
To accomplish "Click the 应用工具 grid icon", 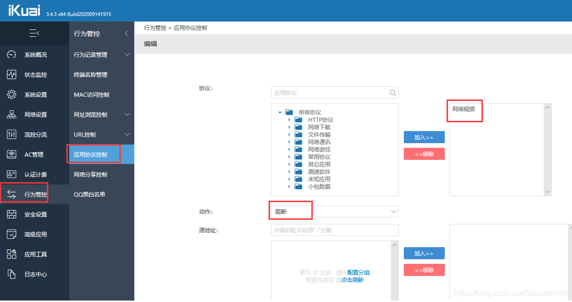I will click(x=11, y=254).
